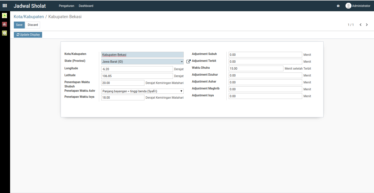The width and height of the screenshot is (374, 193).
Task: Focus the Longitude input field
Action: (x=137, y=69)
